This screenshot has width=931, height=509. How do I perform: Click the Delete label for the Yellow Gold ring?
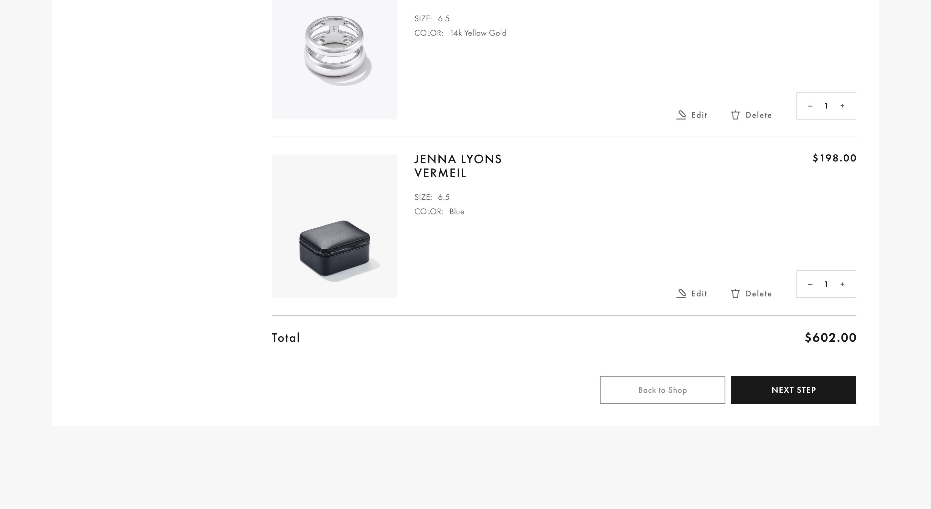(759, 115)
